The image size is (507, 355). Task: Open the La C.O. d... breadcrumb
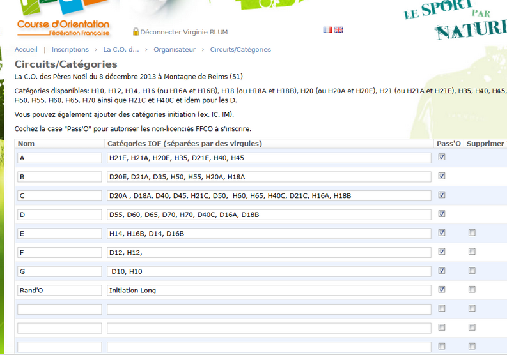tap(121, 49)
